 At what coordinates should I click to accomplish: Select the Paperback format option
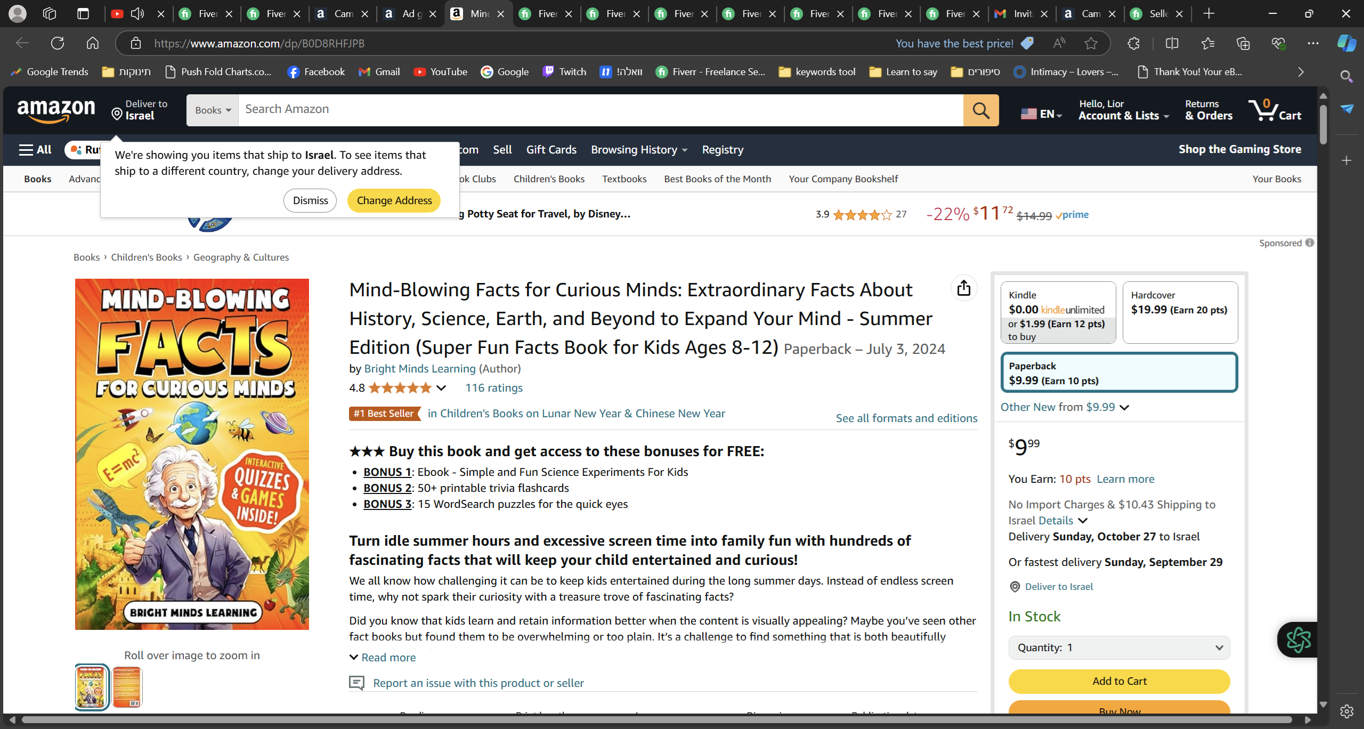(1119, 372)
